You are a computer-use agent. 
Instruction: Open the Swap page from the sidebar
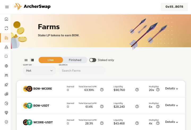(x=6, y=28)
